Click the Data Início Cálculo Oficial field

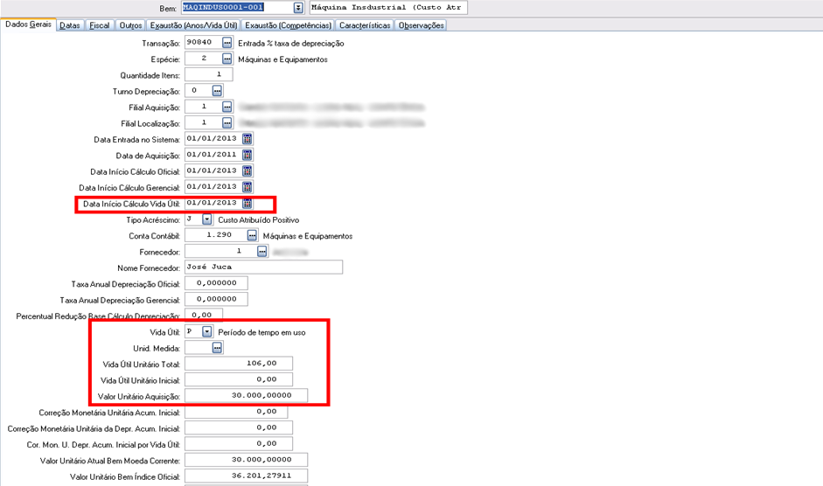coord(213,171)
